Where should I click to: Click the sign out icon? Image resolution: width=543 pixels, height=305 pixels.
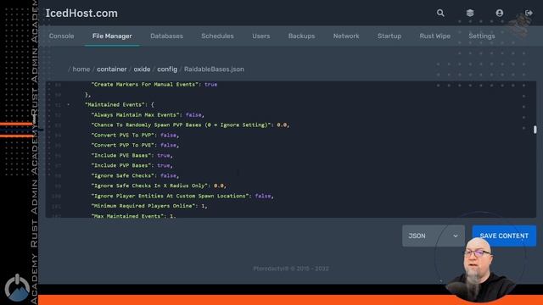click(x=529, y=14)
